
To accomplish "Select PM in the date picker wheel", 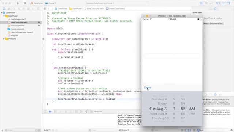I will 192,114.
